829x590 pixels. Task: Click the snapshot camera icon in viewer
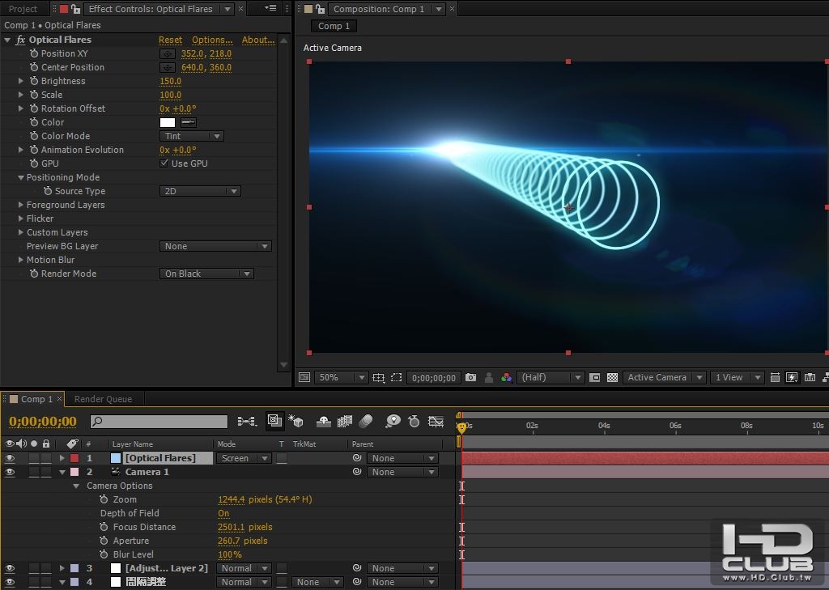click(x=471, y=377)
